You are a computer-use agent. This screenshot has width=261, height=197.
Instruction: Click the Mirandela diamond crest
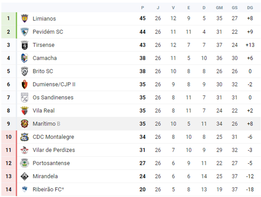point(25,177)
